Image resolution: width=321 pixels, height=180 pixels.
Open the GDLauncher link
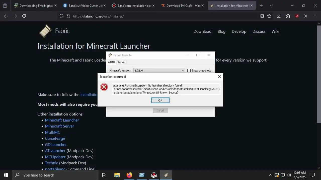click(x=56, y=144)
